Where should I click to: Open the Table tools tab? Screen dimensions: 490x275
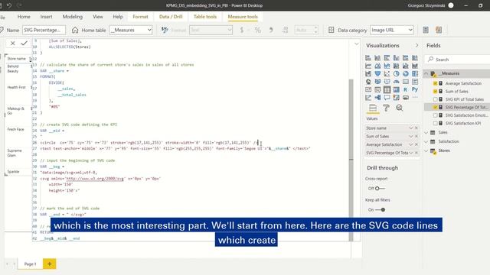click(205, 17)
